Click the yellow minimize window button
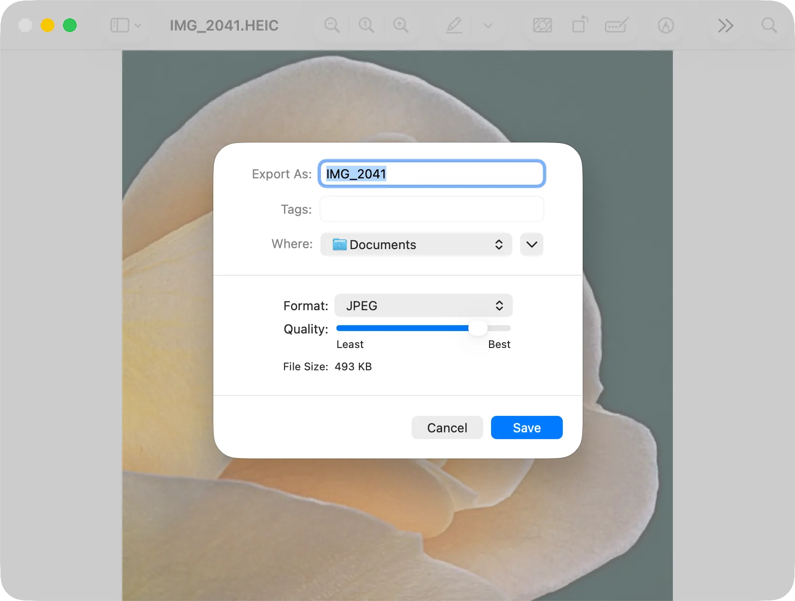Viewport: 795px width, 601px height. [48, 25]
